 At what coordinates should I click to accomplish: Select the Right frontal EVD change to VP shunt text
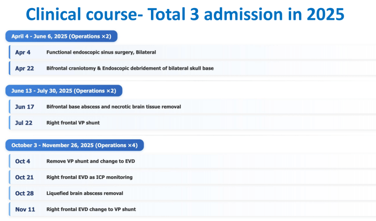point(91,209)
